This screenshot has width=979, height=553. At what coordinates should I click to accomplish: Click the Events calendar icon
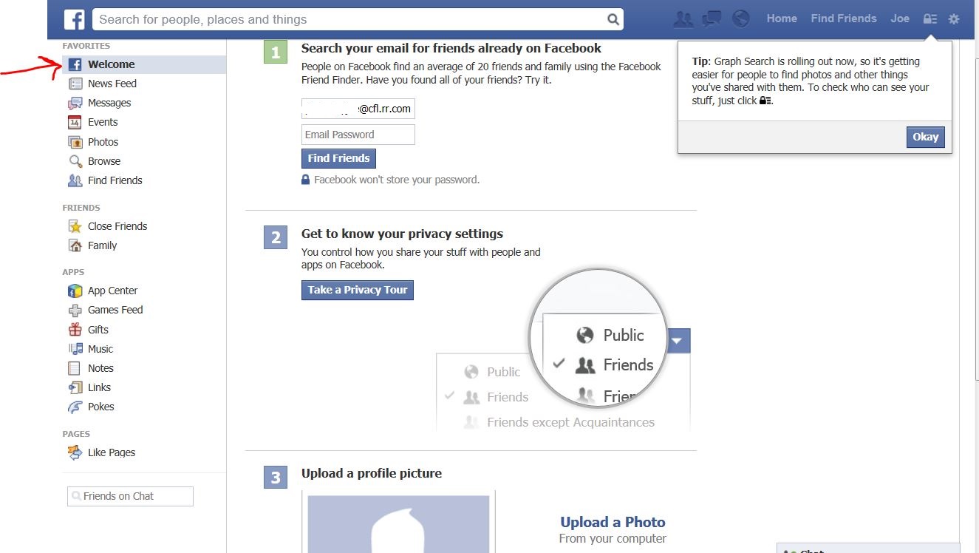pos(75,122)
